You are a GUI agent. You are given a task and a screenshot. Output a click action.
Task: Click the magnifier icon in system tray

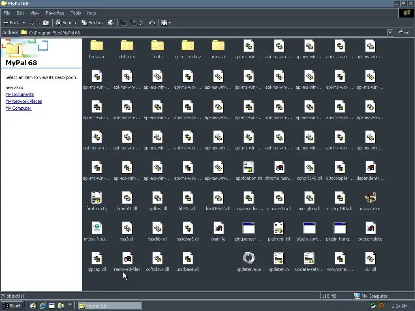click(x=381, y=306)
